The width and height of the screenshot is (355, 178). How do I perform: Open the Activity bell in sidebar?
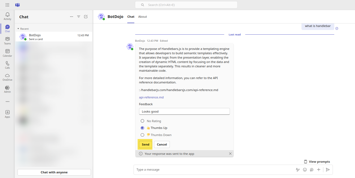[x=7, y=16]
